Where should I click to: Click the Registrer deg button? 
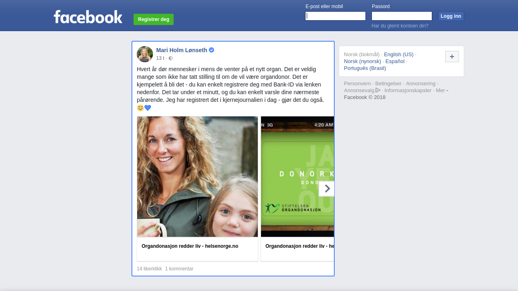(x=153, y=19)
